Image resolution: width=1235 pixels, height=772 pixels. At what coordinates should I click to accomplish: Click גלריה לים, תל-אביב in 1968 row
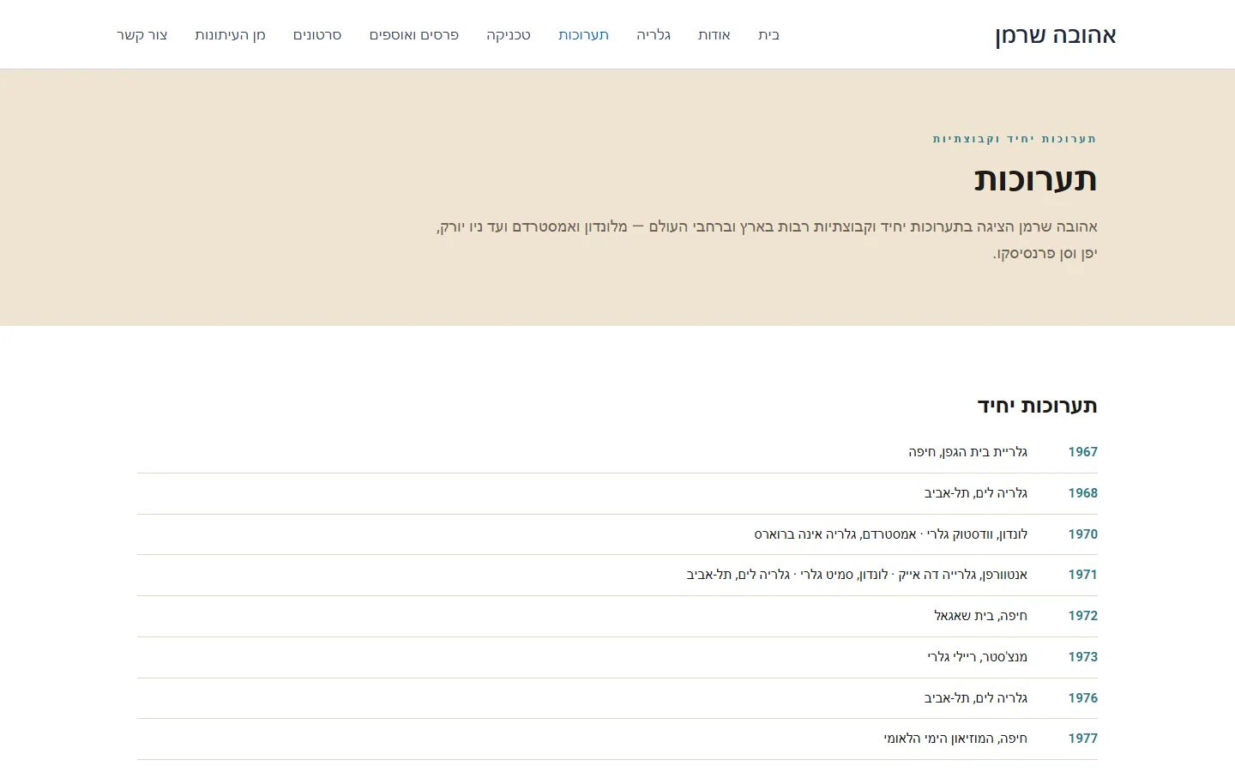click(975, 493)
